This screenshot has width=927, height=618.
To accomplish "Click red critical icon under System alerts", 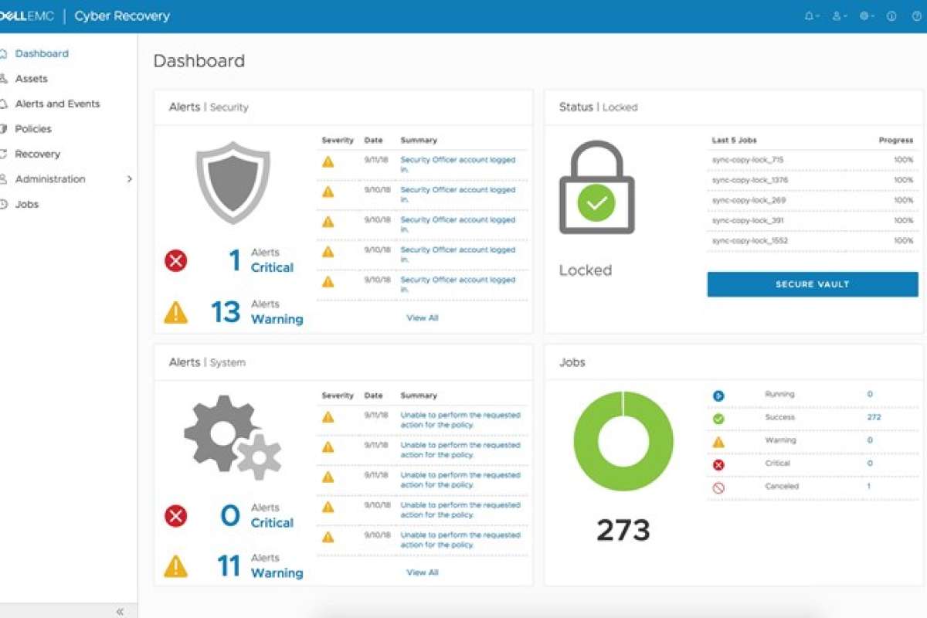I will (176, 515).
